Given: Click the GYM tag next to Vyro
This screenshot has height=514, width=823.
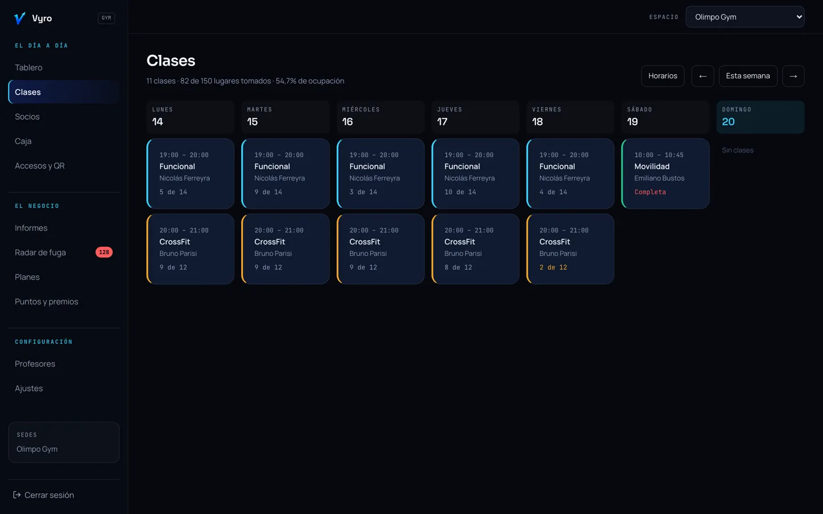Looking at the screenshot, I should [106, 18].
